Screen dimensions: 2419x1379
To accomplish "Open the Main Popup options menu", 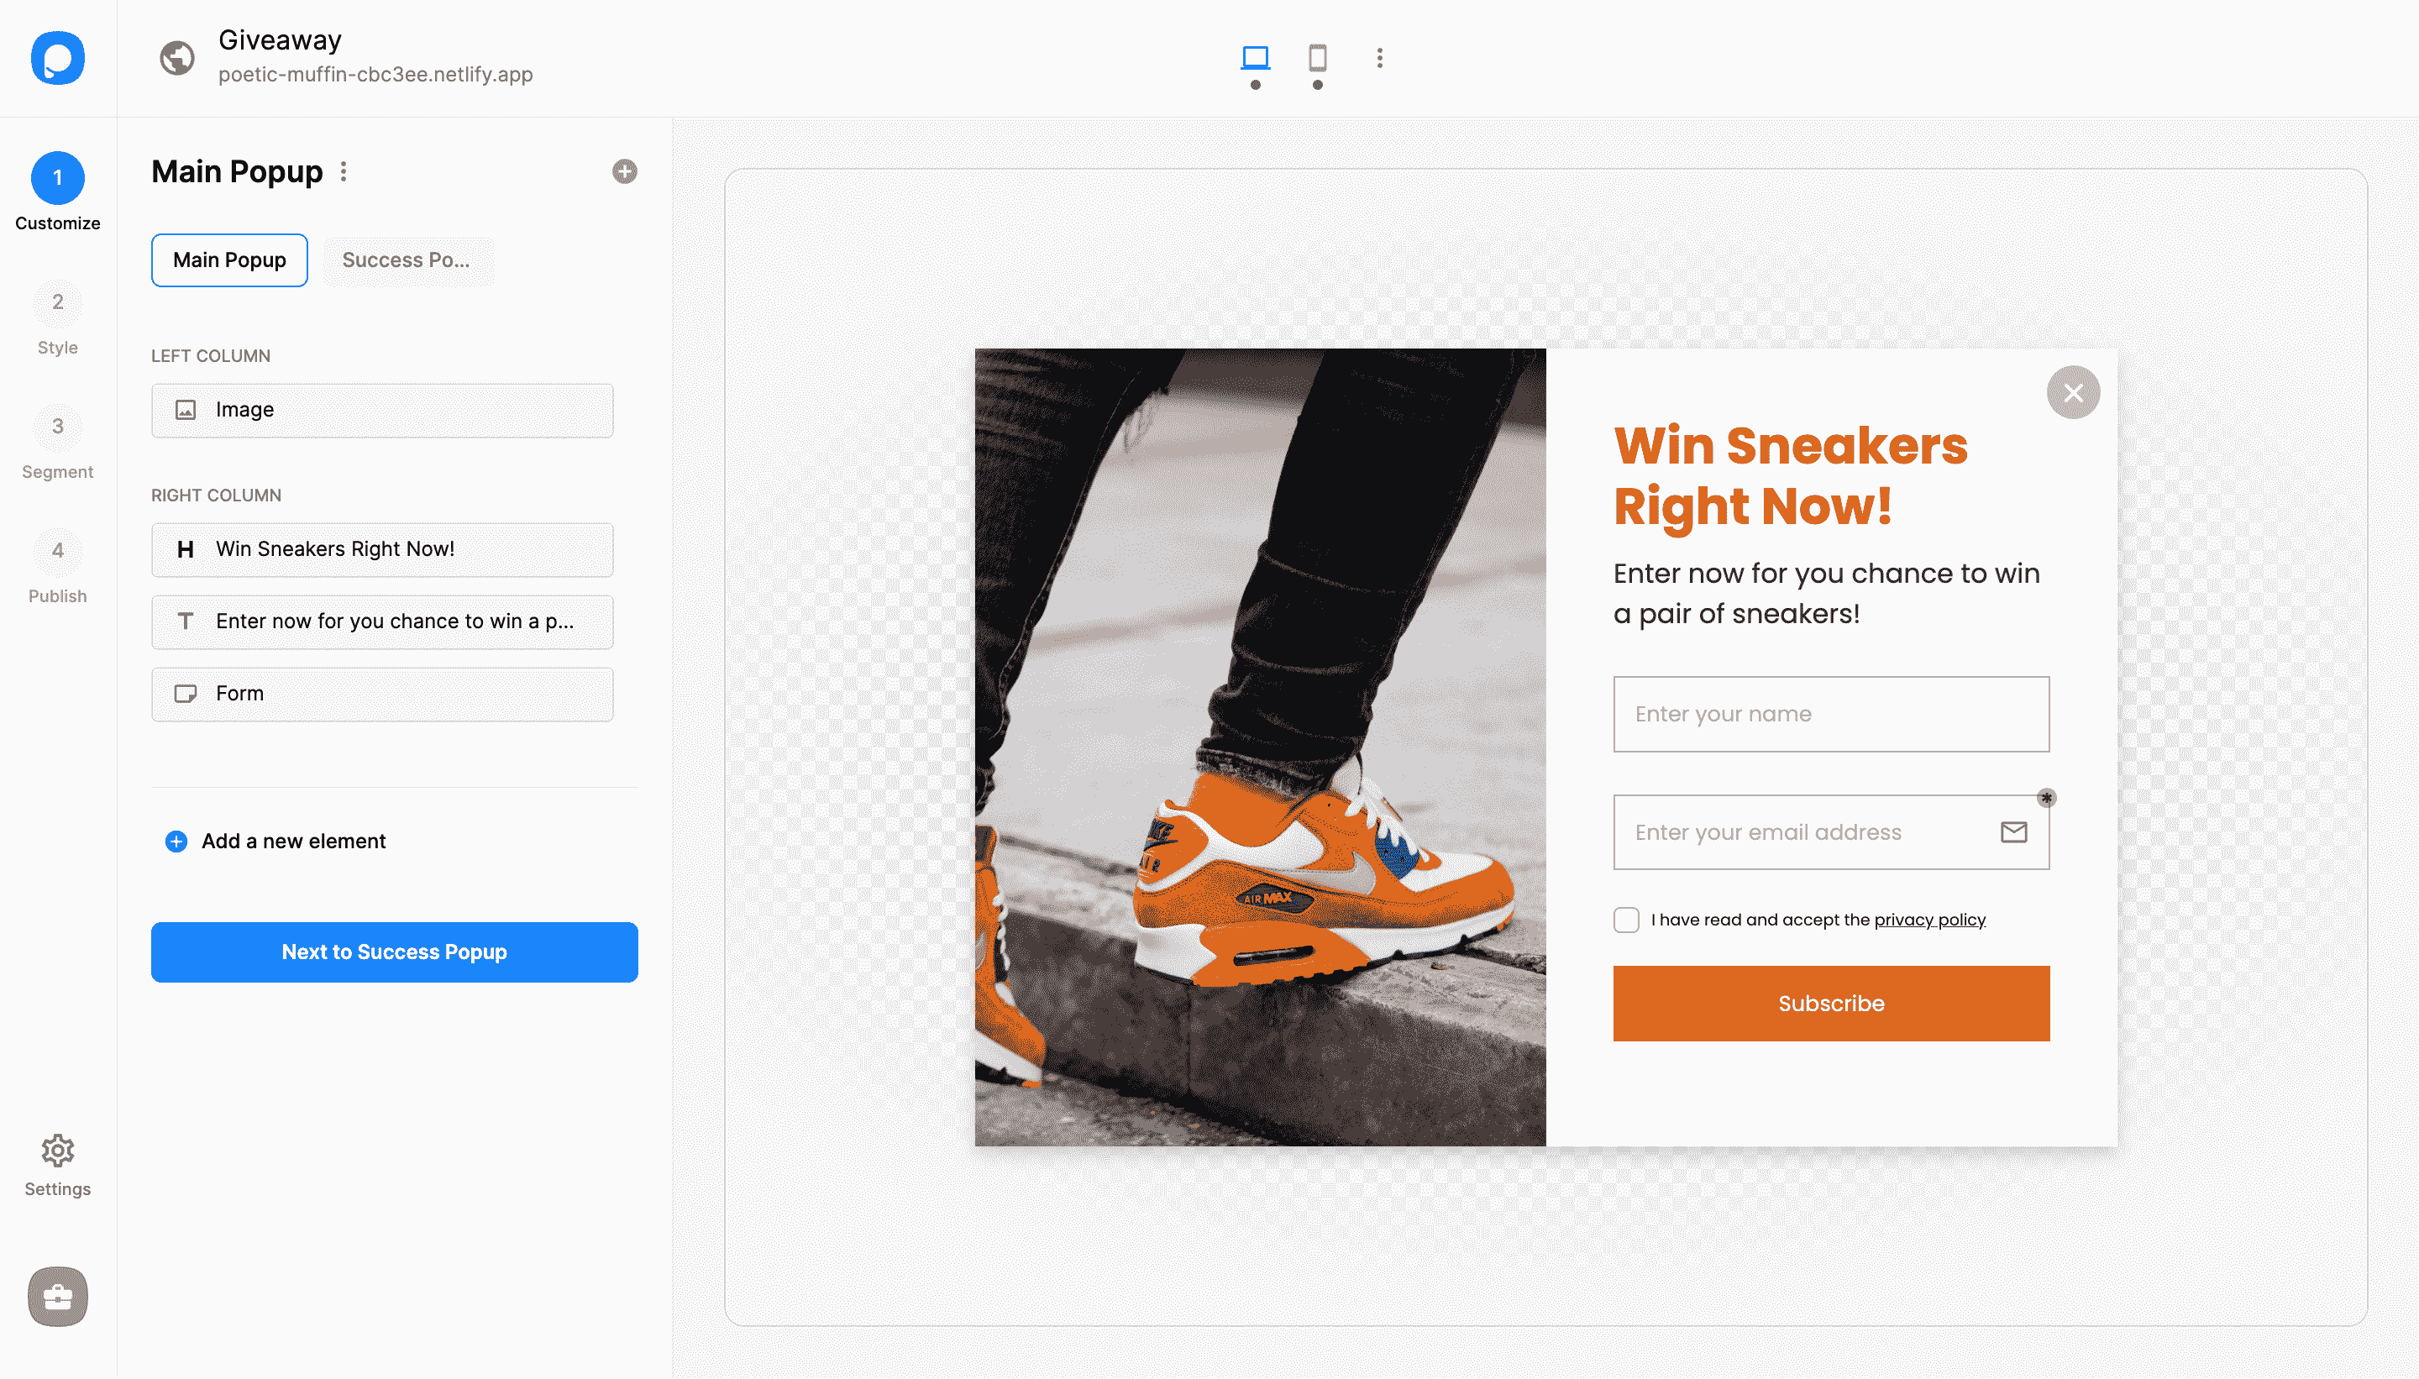I will (344, 171).
